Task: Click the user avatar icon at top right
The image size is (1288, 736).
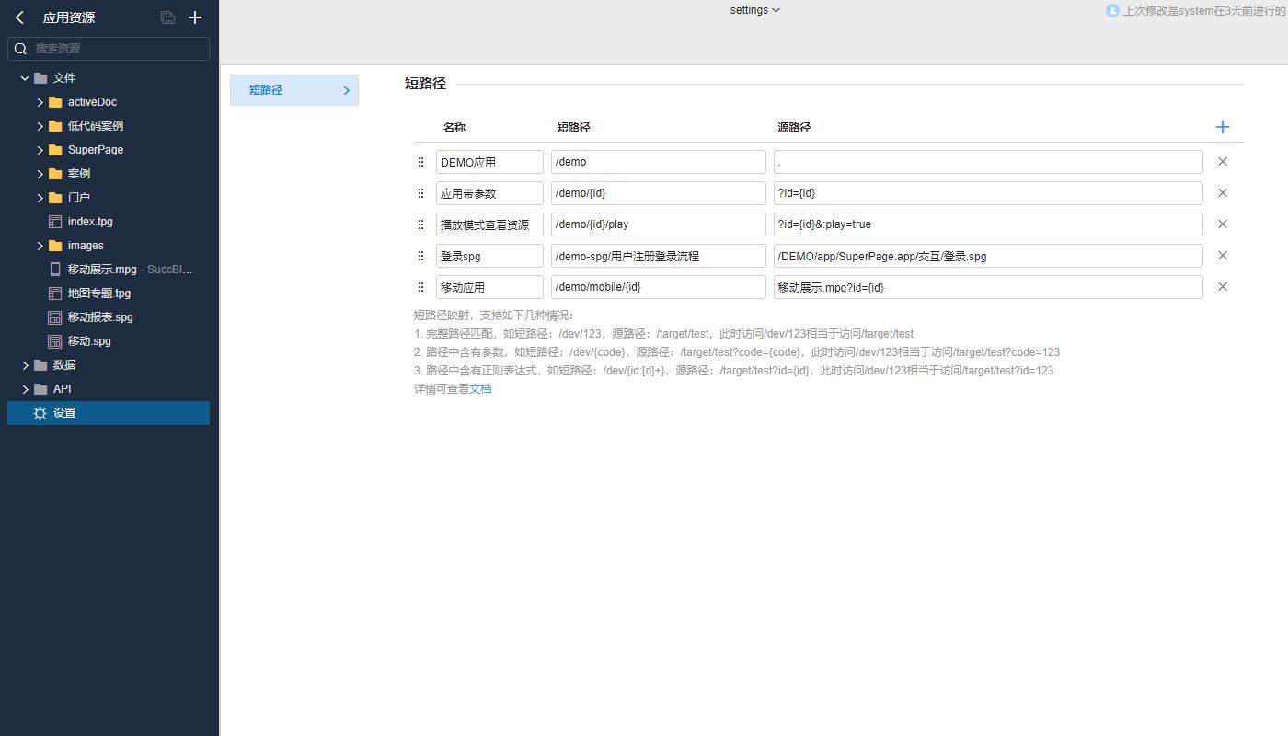Action: (x=1112, y=11)
